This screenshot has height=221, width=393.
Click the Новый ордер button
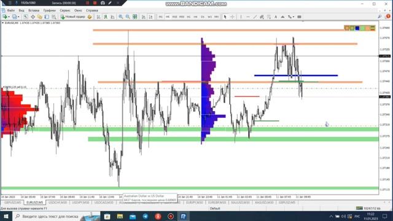(73, 17)
